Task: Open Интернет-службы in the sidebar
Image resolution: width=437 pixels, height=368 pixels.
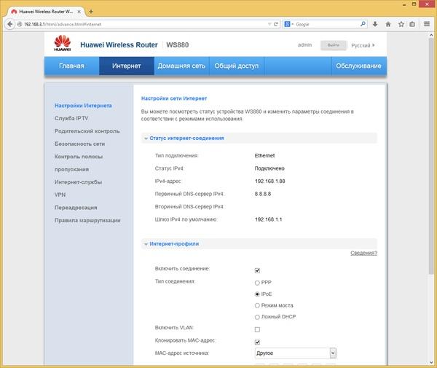Action: pyautogui.click(x=79, y=182)
